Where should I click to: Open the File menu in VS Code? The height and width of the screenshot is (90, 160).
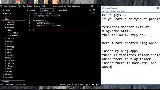(1, 6)
